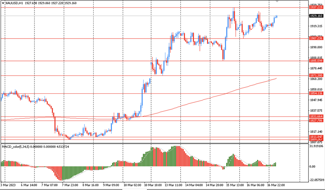Click the 1858.010 price axis value

(316, 89)
